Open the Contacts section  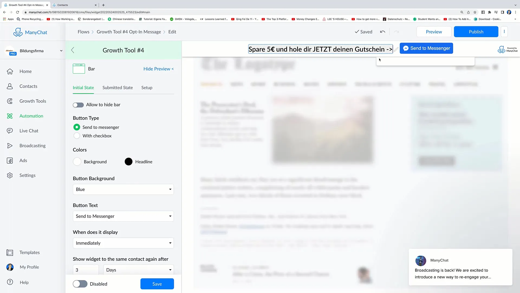(28, 86)
